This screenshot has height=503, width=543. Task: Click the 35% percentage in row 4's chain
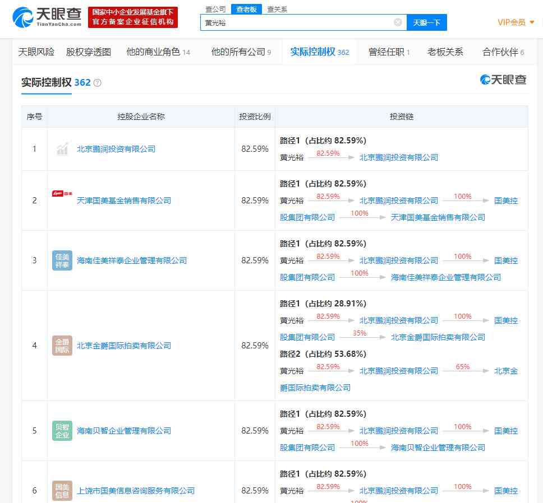pyautogui.click(x=360, y=333)
